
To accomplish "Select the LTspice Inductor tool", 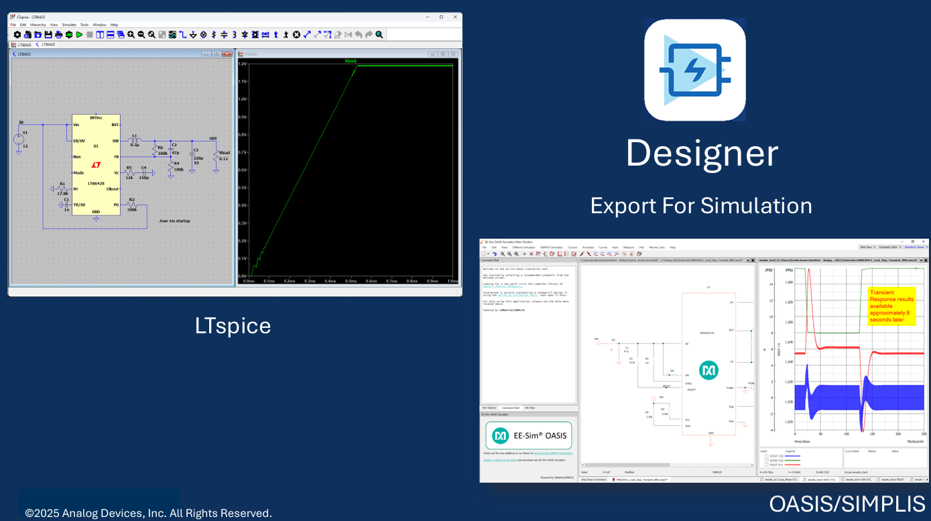I will [x=234, y=34].
